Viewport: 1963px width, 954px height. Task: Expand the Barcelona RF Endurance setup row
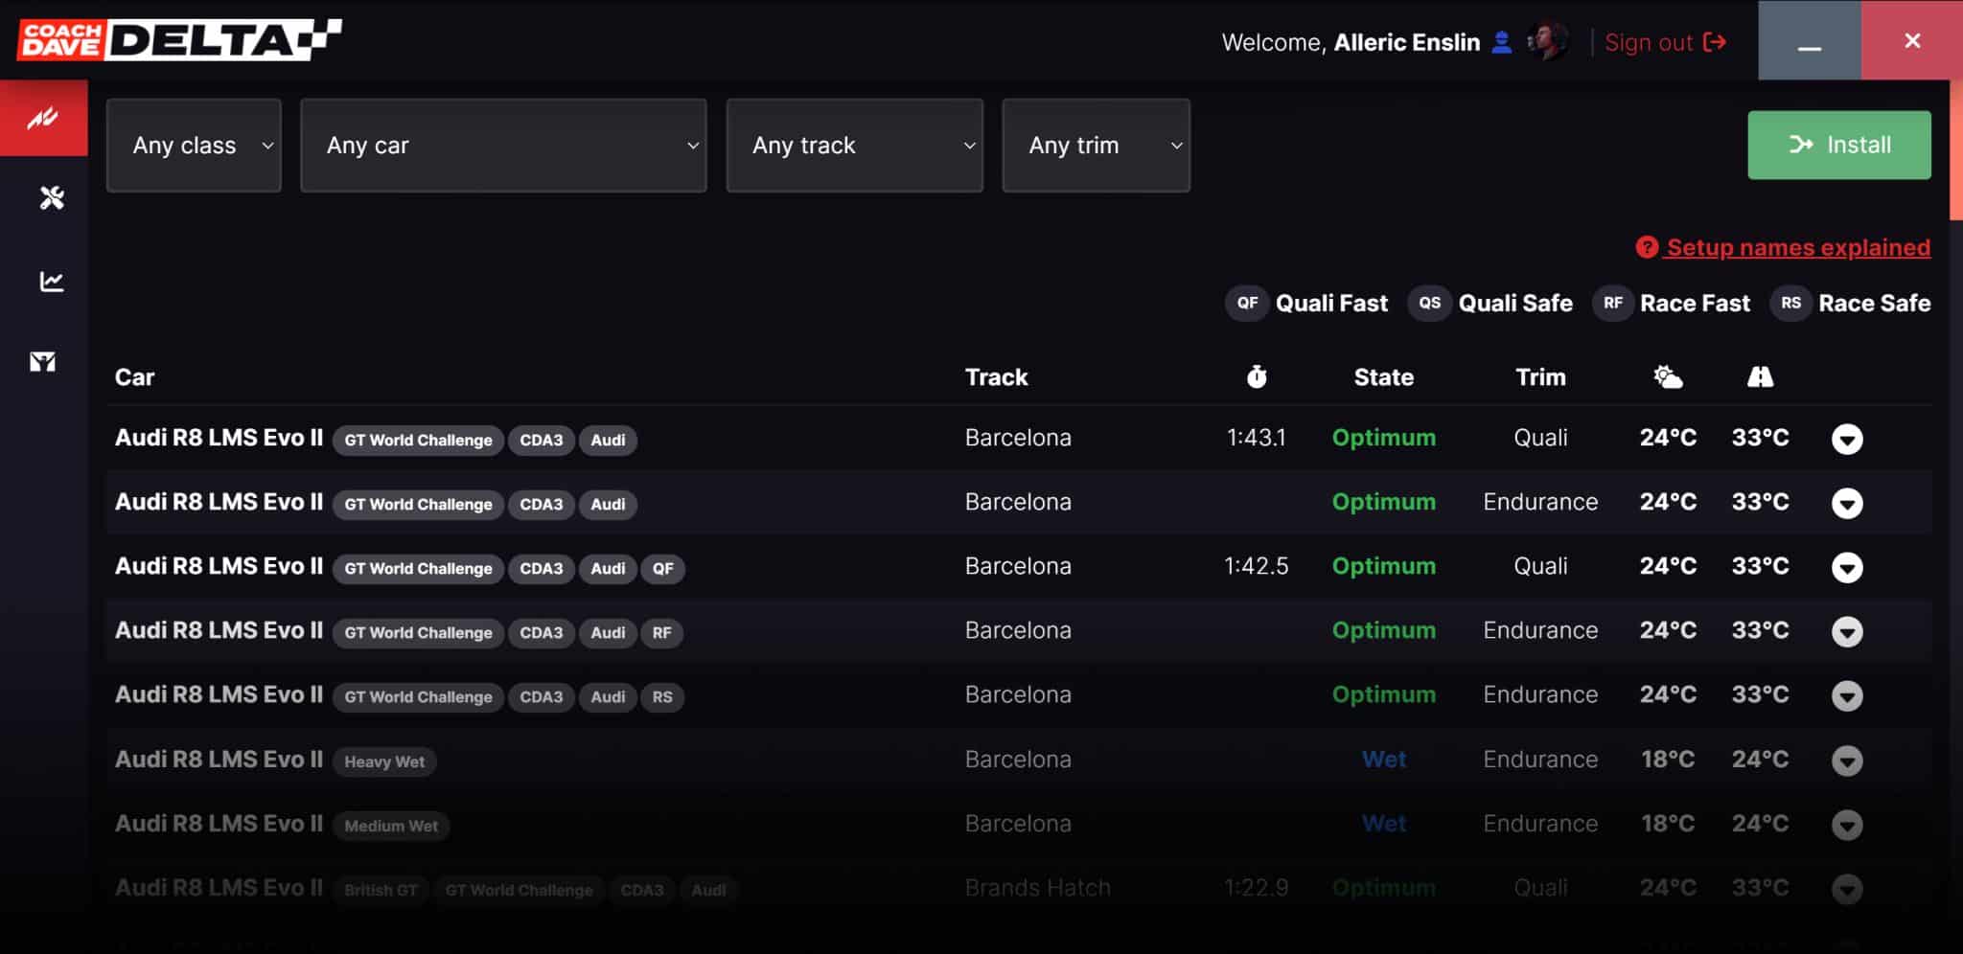pos(1847,631)
